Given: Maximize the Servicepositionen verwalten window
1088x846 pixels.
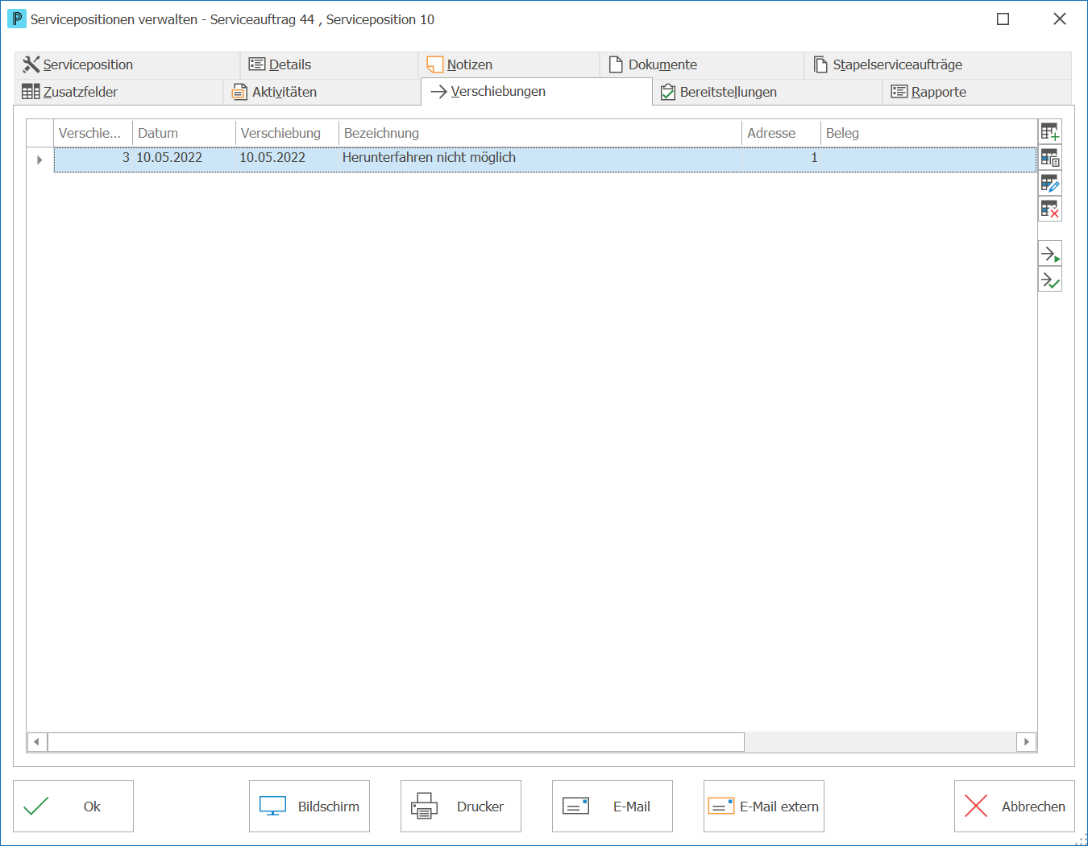Looking at the screenshot, I should pos(1003,19).
